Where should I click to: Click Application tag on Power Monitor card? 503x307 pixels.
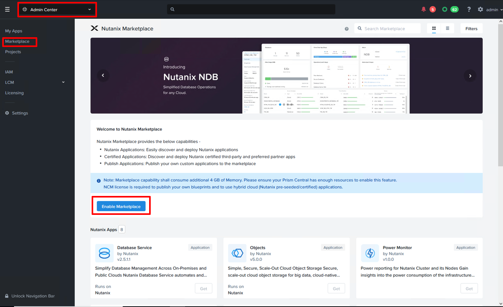pos(466,248)
